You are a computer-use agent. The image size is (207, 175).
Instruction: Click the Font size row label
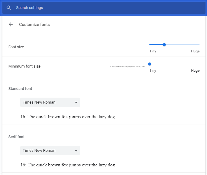coord(16,47)
